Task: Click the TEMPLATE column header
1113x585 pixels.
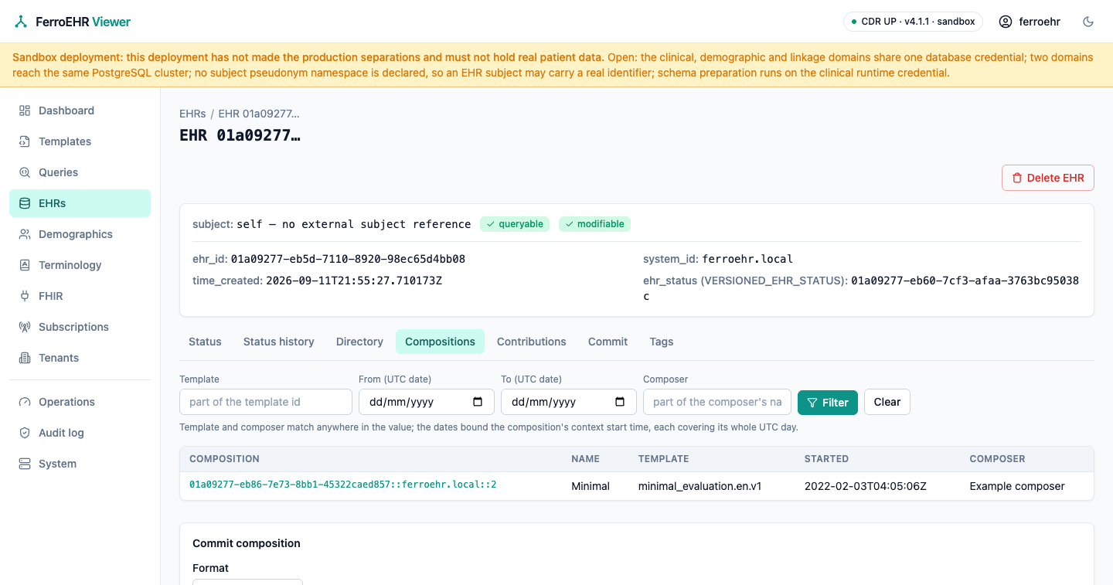Action: [663, 459]
